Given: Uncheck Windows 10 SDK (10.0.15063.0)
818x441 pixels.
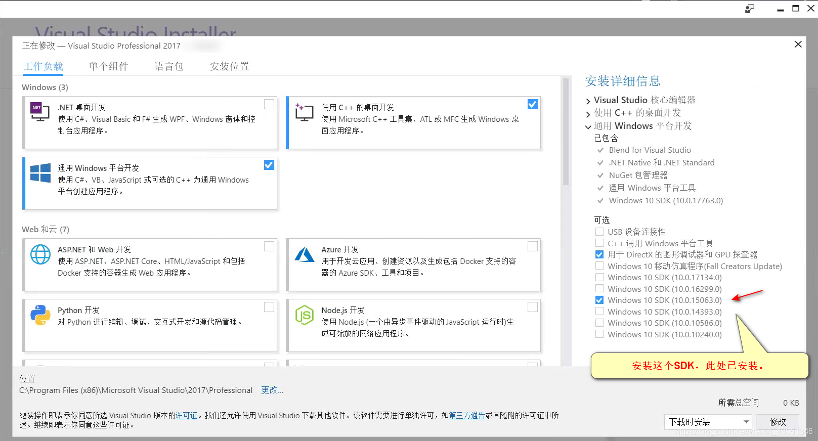Looking at the screenshot, I should click(x=599, y=300).
